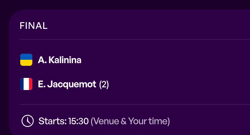Image resolution: width=250 pixels, height=135 pixels.
Task: Click the red stripe of the France flag
Action: [x=30, y=84]
